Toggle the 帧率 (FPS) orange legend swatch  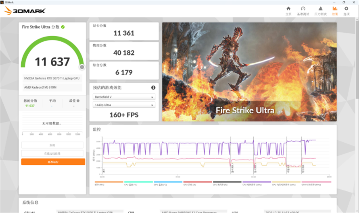pos(109,182)
